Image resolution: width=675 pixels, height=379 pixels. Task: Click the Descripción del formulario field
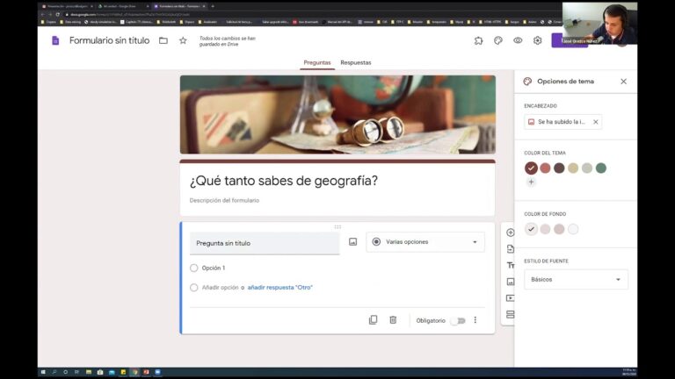224,200
